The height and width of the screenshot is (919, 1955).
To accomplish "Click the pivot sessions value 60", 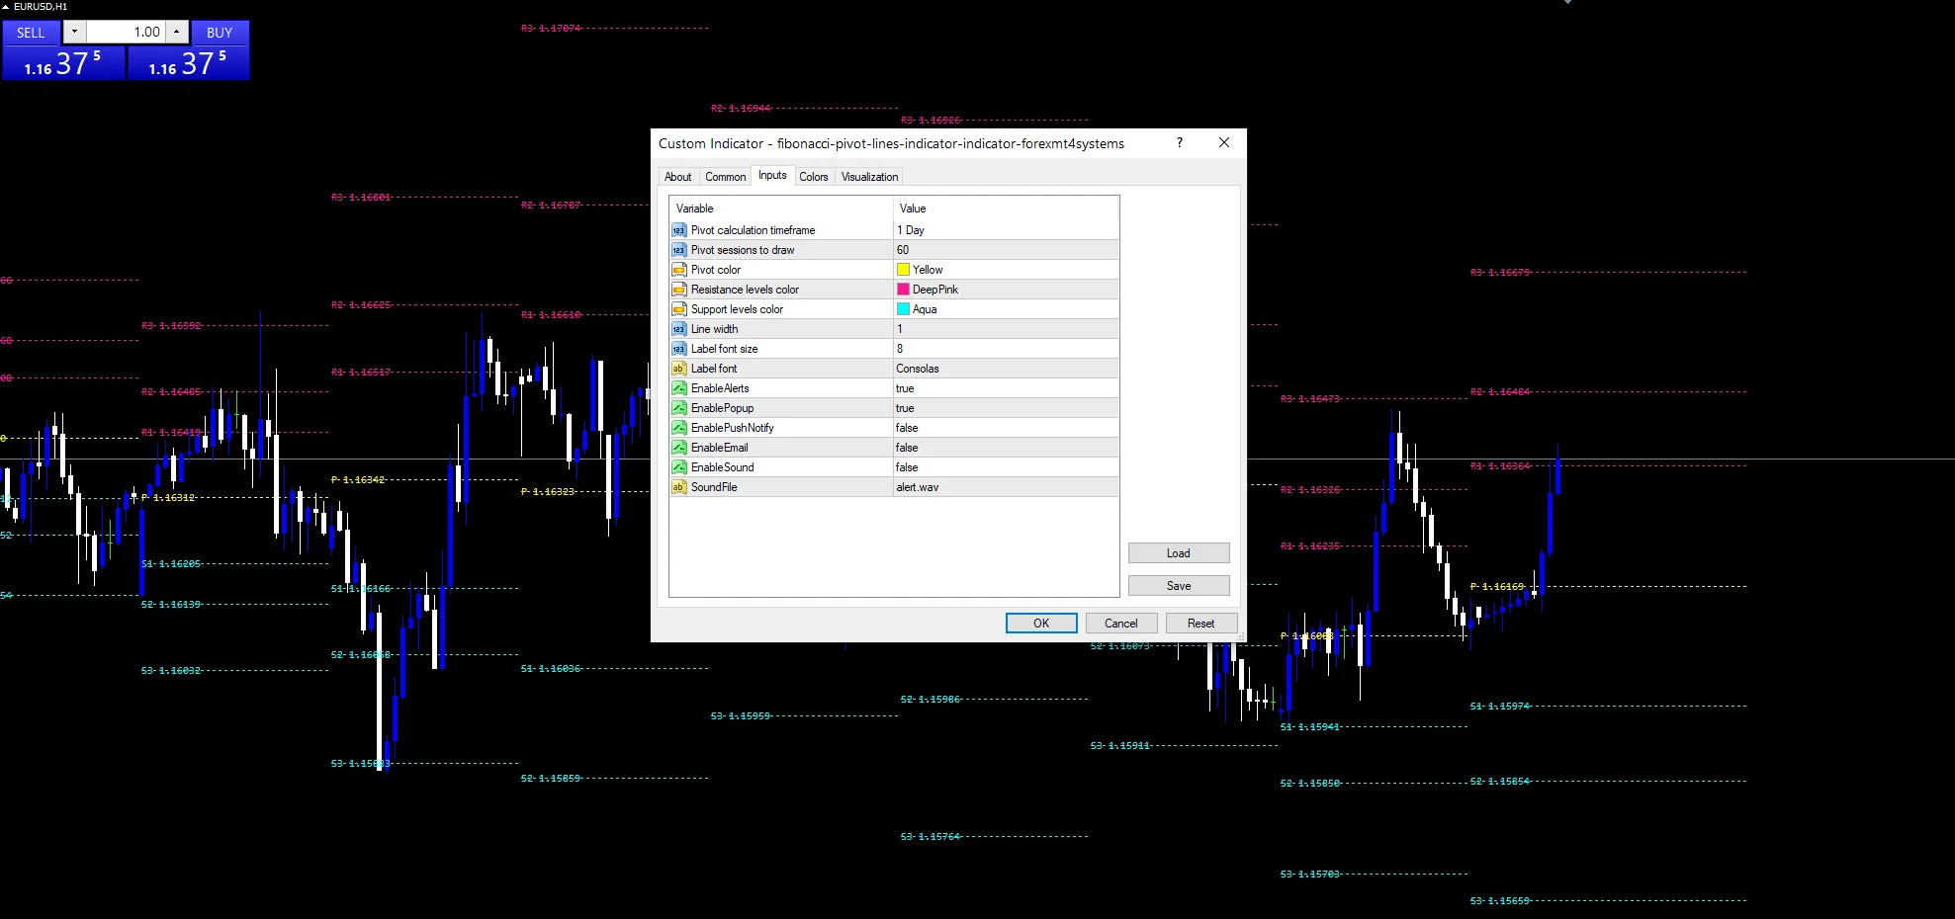I will click(x=903, y=250).
